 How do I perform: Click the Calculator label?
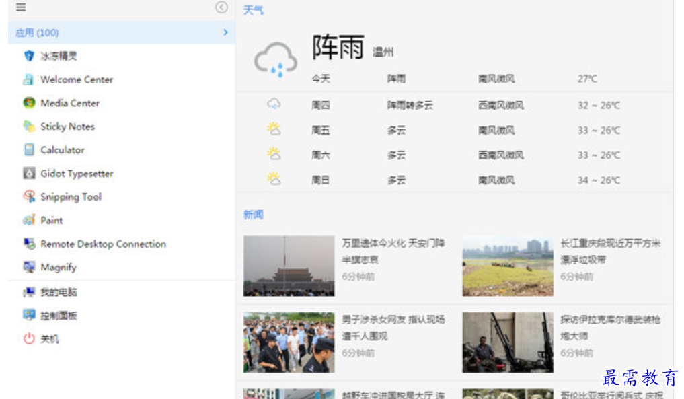(63, 150)
